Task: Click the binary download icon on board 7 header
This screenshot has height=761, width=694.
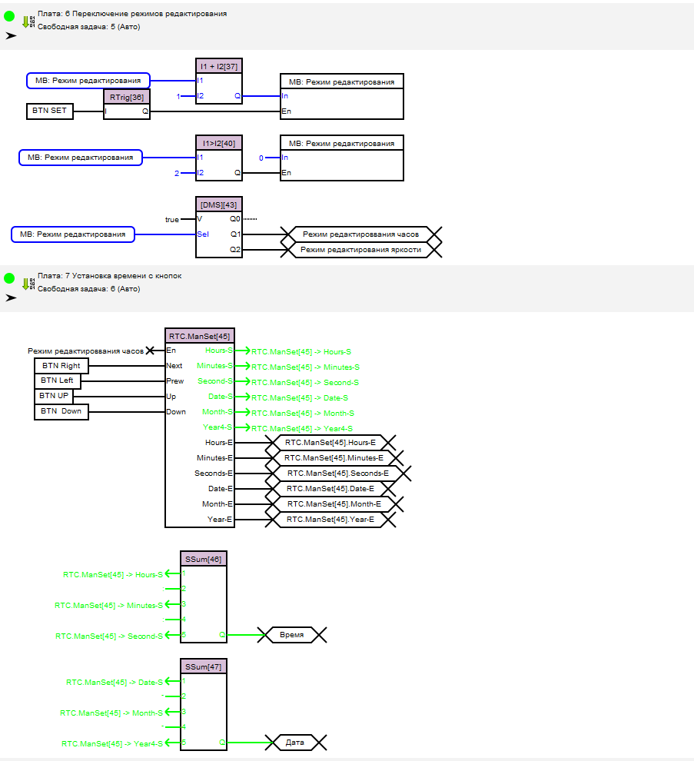Action: [28, 284]
